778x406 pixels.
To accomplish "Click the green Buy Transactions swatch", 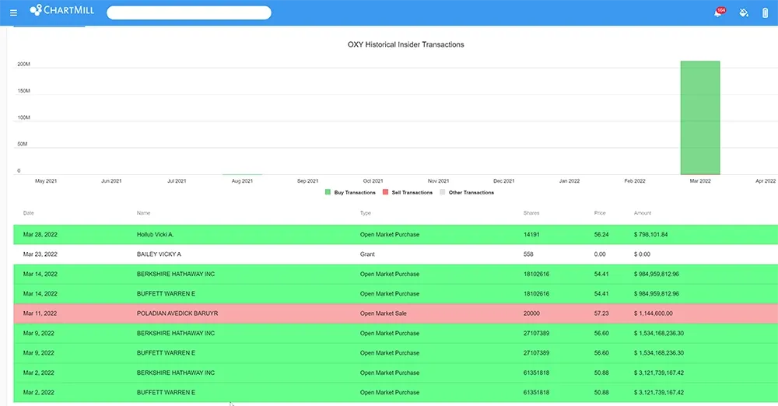I will (328, 192).
